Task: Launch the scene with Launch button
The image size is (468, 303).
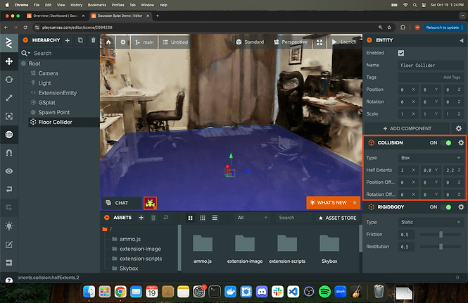Action: pyautogui.click(x=344, y=42)
